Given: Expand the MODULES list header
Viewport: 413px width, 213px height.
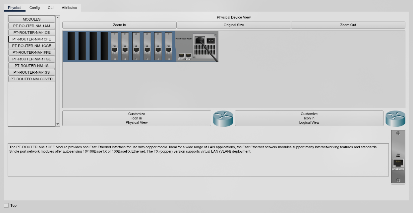Looking at the screenshot, I should click(x=31, y=19).
